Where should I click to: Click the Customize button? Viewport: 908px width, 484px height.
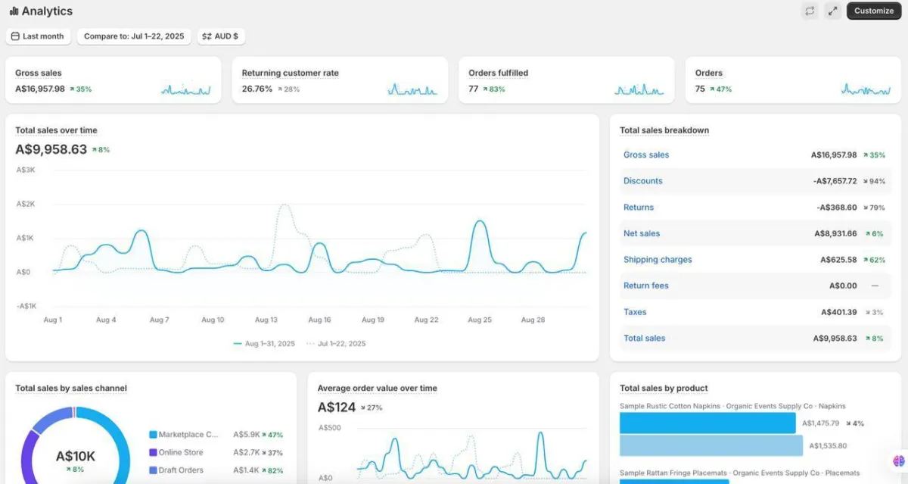click(x=874, y=11)
